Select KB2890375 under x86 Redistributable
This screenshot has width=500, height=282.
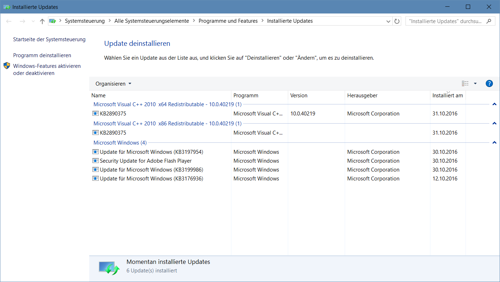tap(113, 133)
